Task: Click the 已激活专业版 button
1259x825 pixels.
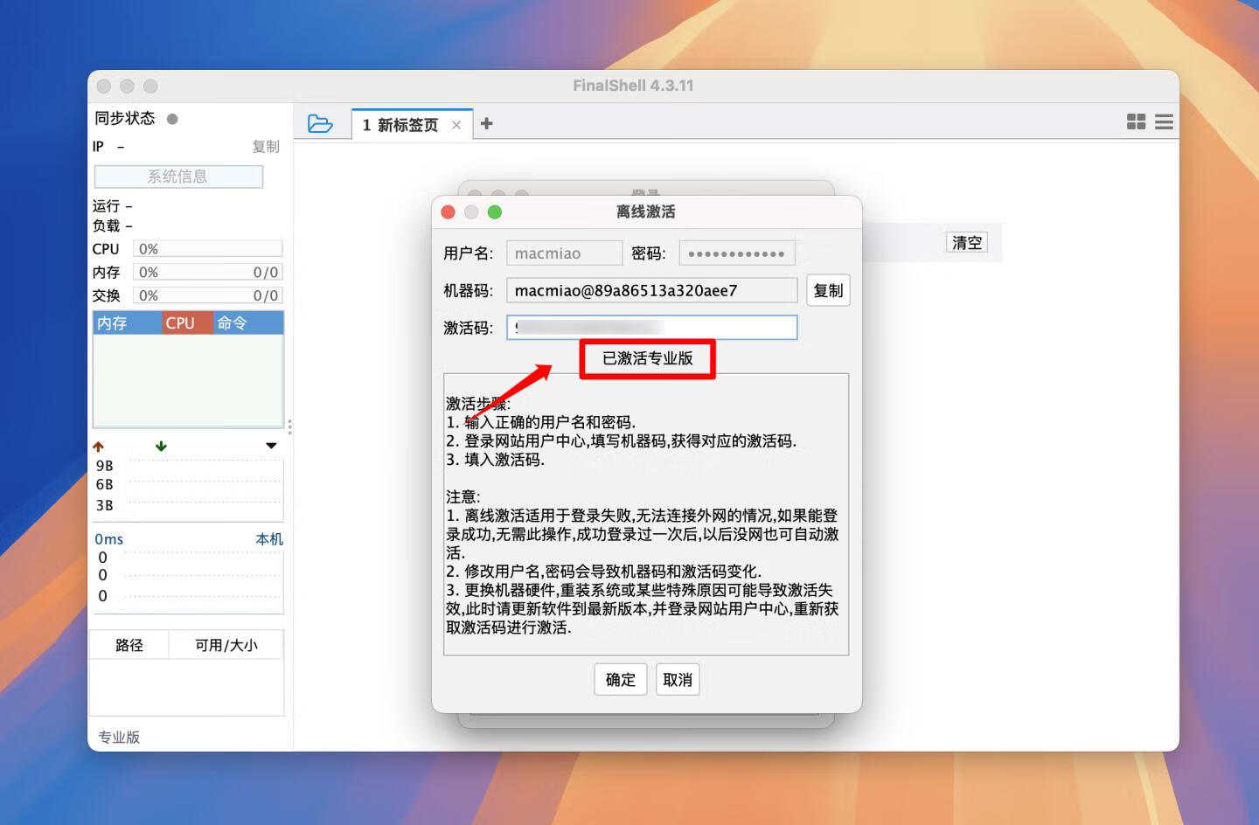Action: pyautogui.click(x=648, y=358)
